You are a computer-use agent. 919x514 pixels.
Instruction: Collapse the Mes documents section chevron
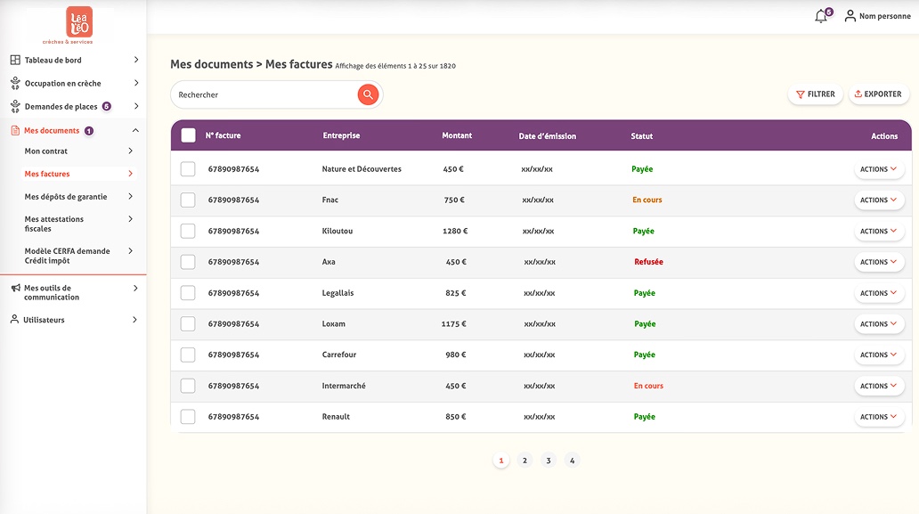tap(135, 130)
